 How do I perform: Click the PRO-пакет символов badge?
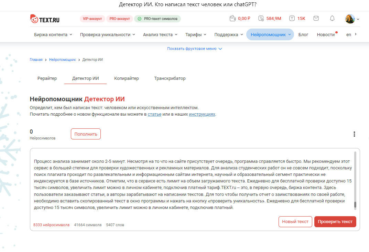coord(158,19)
